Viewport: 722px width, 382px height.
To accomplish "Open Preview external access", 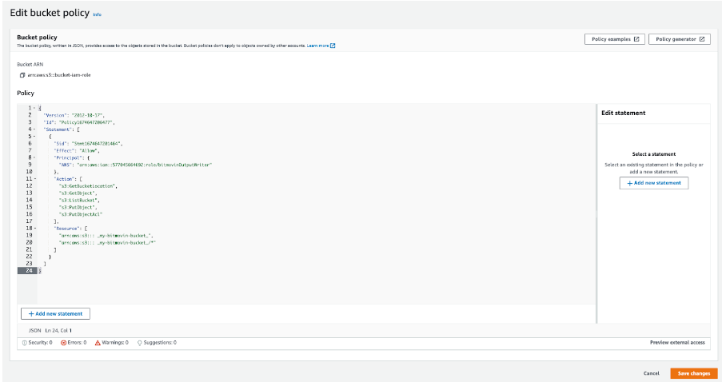I will click(677, 342).
